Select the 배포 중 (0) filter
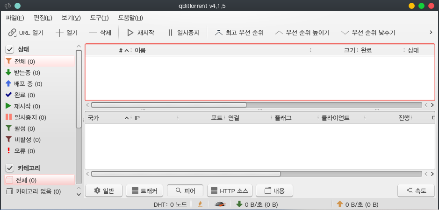Screen dimensions: 439x210 [39, 84]
